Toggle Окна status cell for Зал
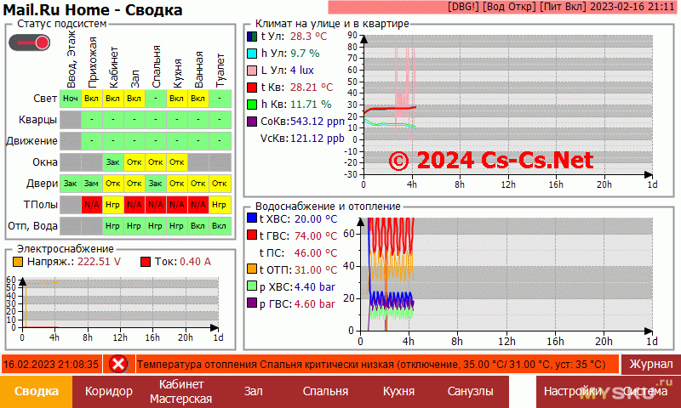The height and width of the screenshot is (408, 681). click(x=134, y=161)
